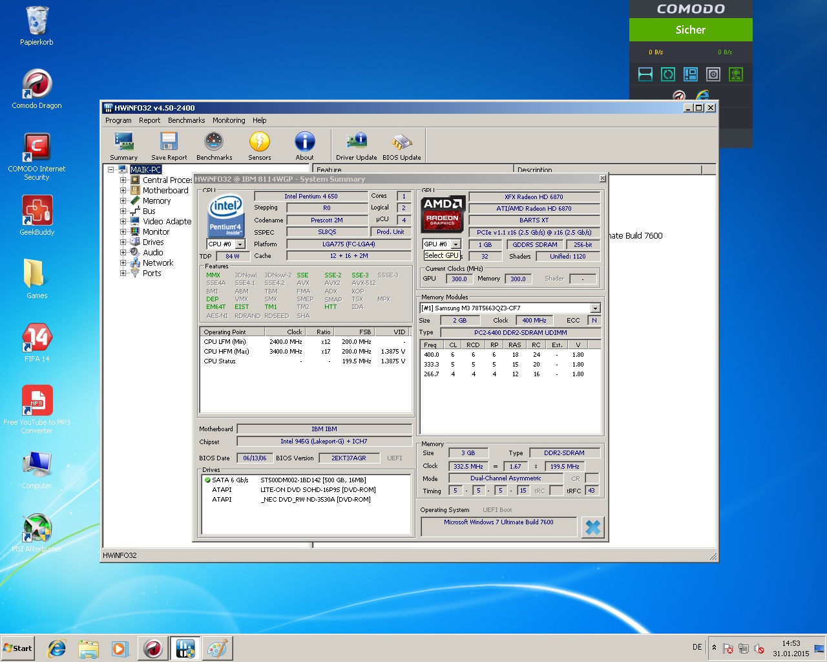827x662 pixels.
Task: Open Comodo Dragon from the taskbar
Action: 153,648
